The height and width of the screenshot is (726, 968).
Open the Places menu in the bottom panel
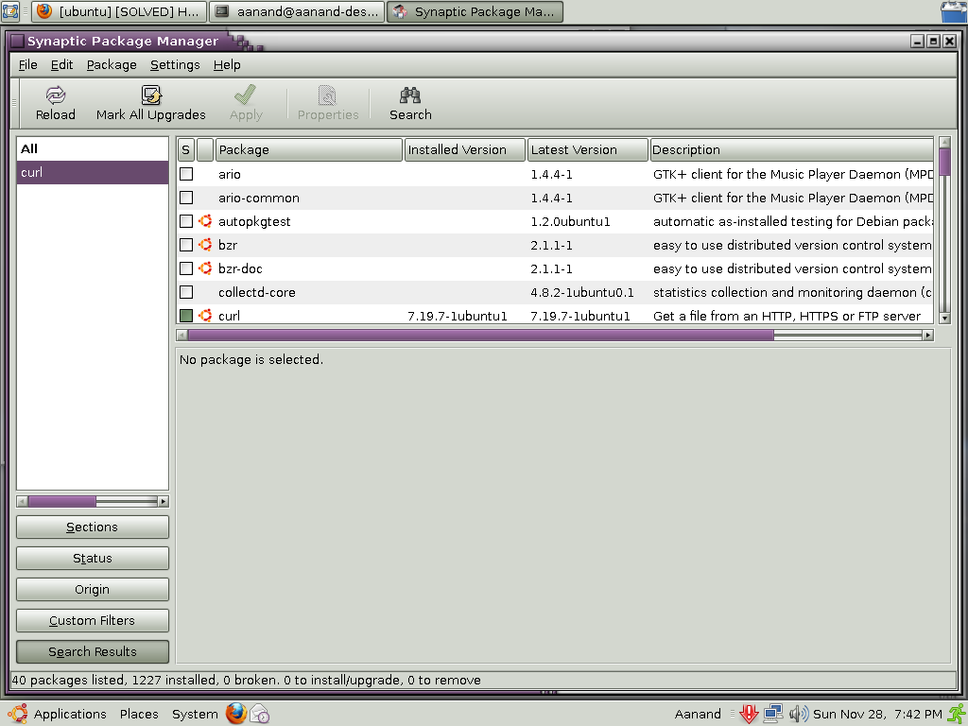(x=139, y=714)
